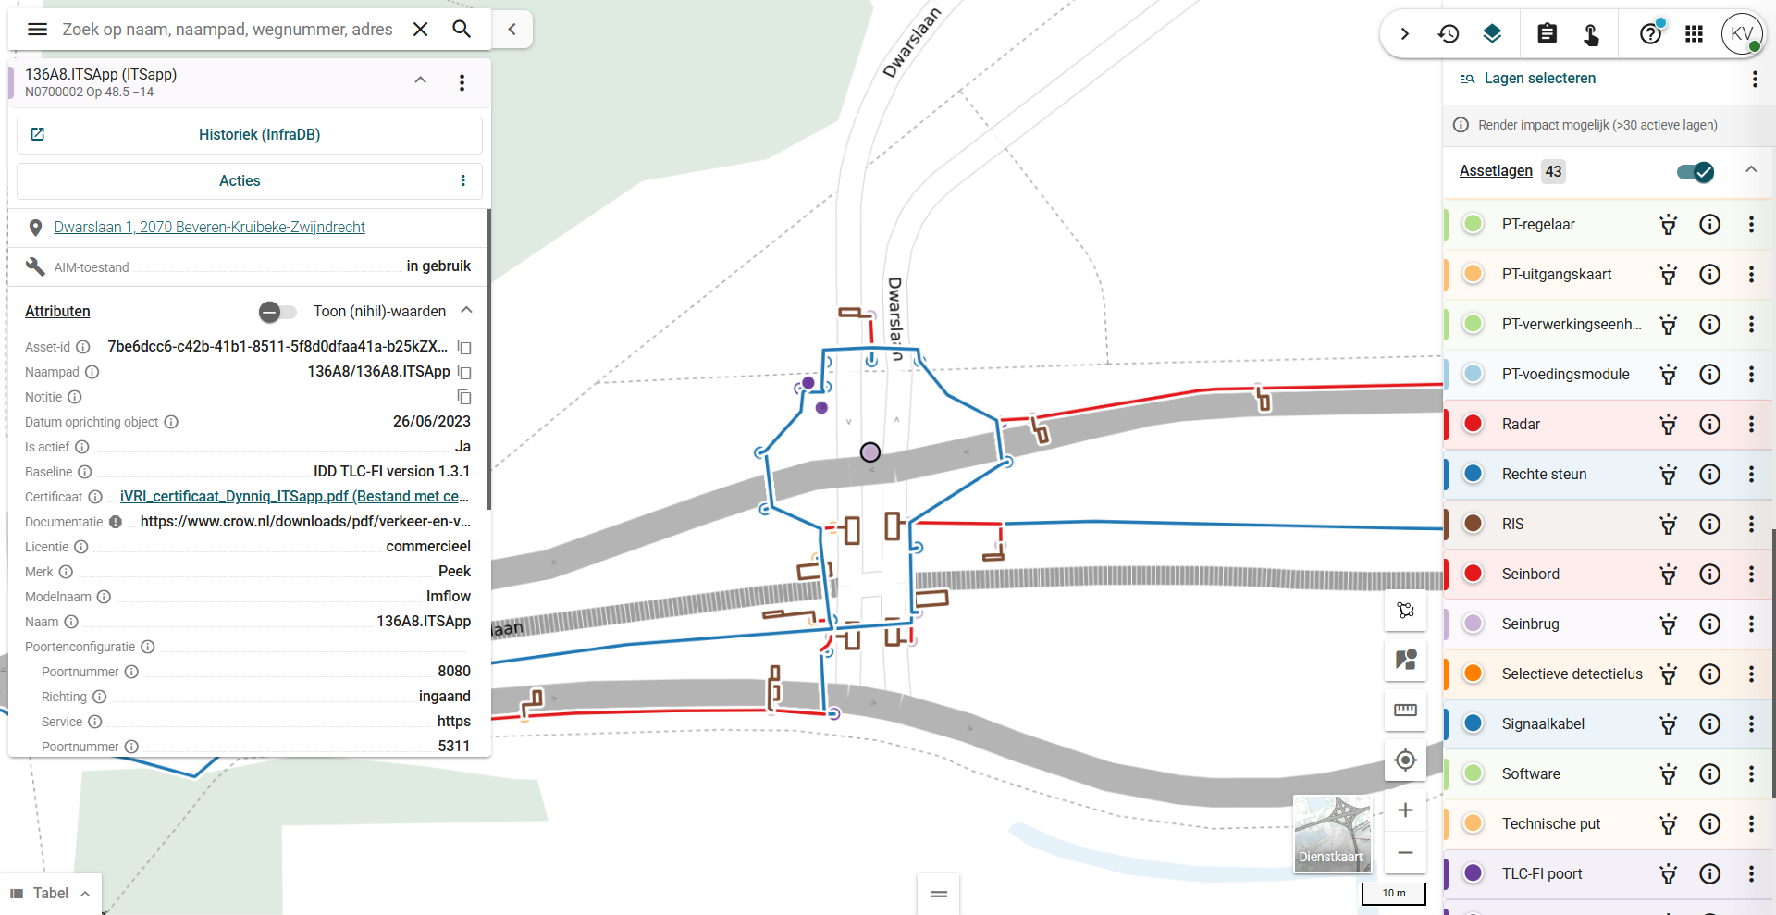Screen dimensions: 1776x915
Task: Toggle Radar layer highlight filter icon
Action: click(x=1668, y=425)
